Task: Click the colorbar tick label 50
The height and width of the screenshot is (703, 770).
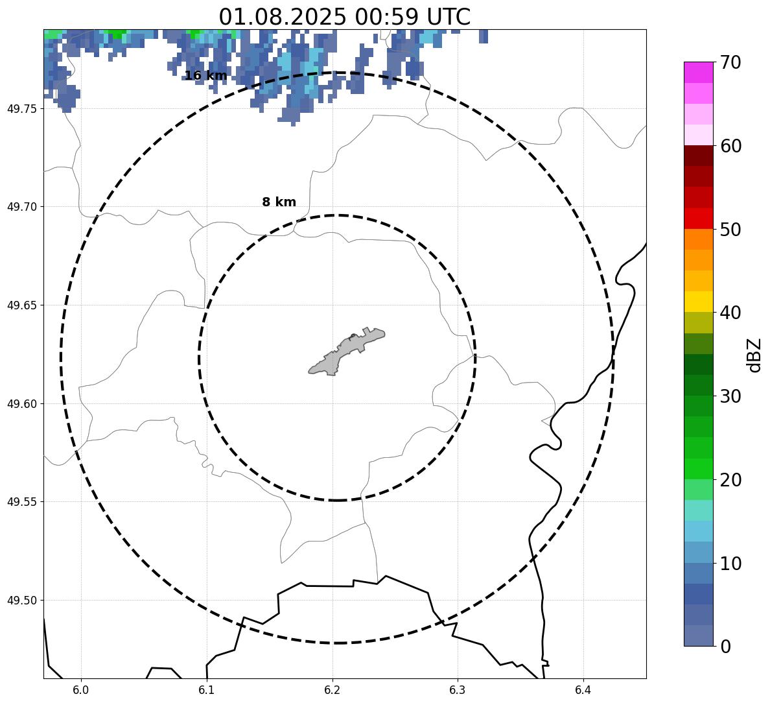Action: click(x=730, y=230)
